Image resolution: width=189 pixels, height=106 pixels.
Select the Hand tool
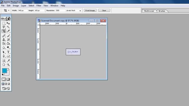click(4, 64)
